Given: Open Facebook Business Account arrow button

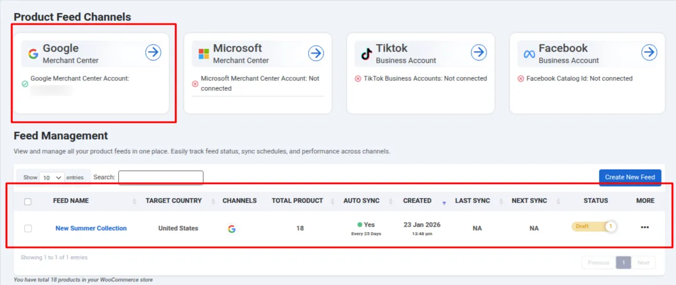Looking at the screenshot, I should point(649,53).
